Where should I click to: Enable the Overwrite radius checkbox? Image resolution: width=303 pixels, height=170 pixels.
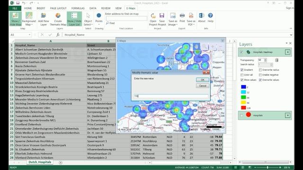[x=260, y=70]
